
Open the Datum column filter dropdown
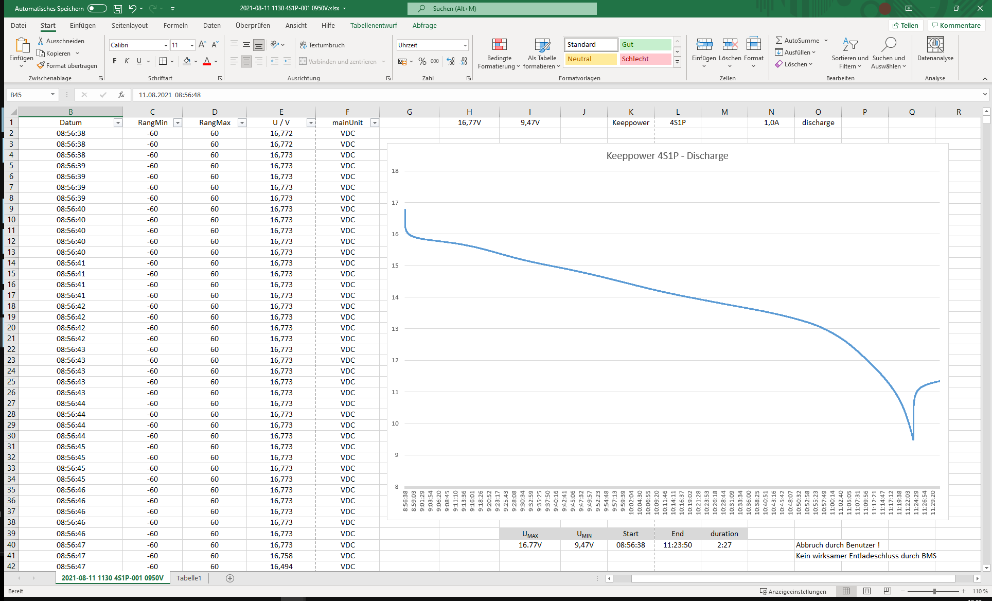click(x=118, y=122)
